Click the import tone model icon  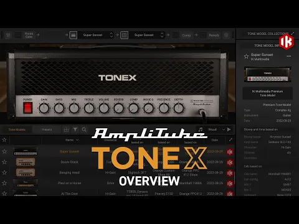tap(66, 129)
